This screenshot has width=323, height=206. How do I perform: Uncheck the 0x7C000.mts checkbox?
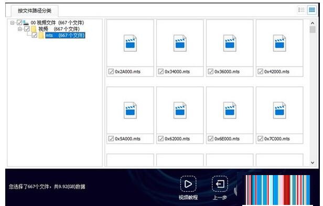pyautogui.click(x=261, y=138)
